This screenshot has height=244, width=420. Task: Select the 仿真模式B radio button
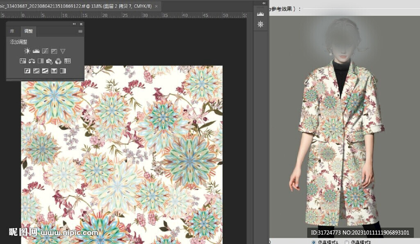click(347, 242)
